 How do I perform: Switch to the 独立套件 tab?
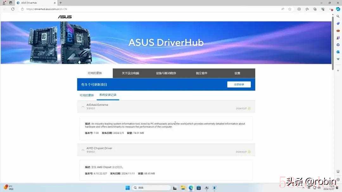[201, 73]
